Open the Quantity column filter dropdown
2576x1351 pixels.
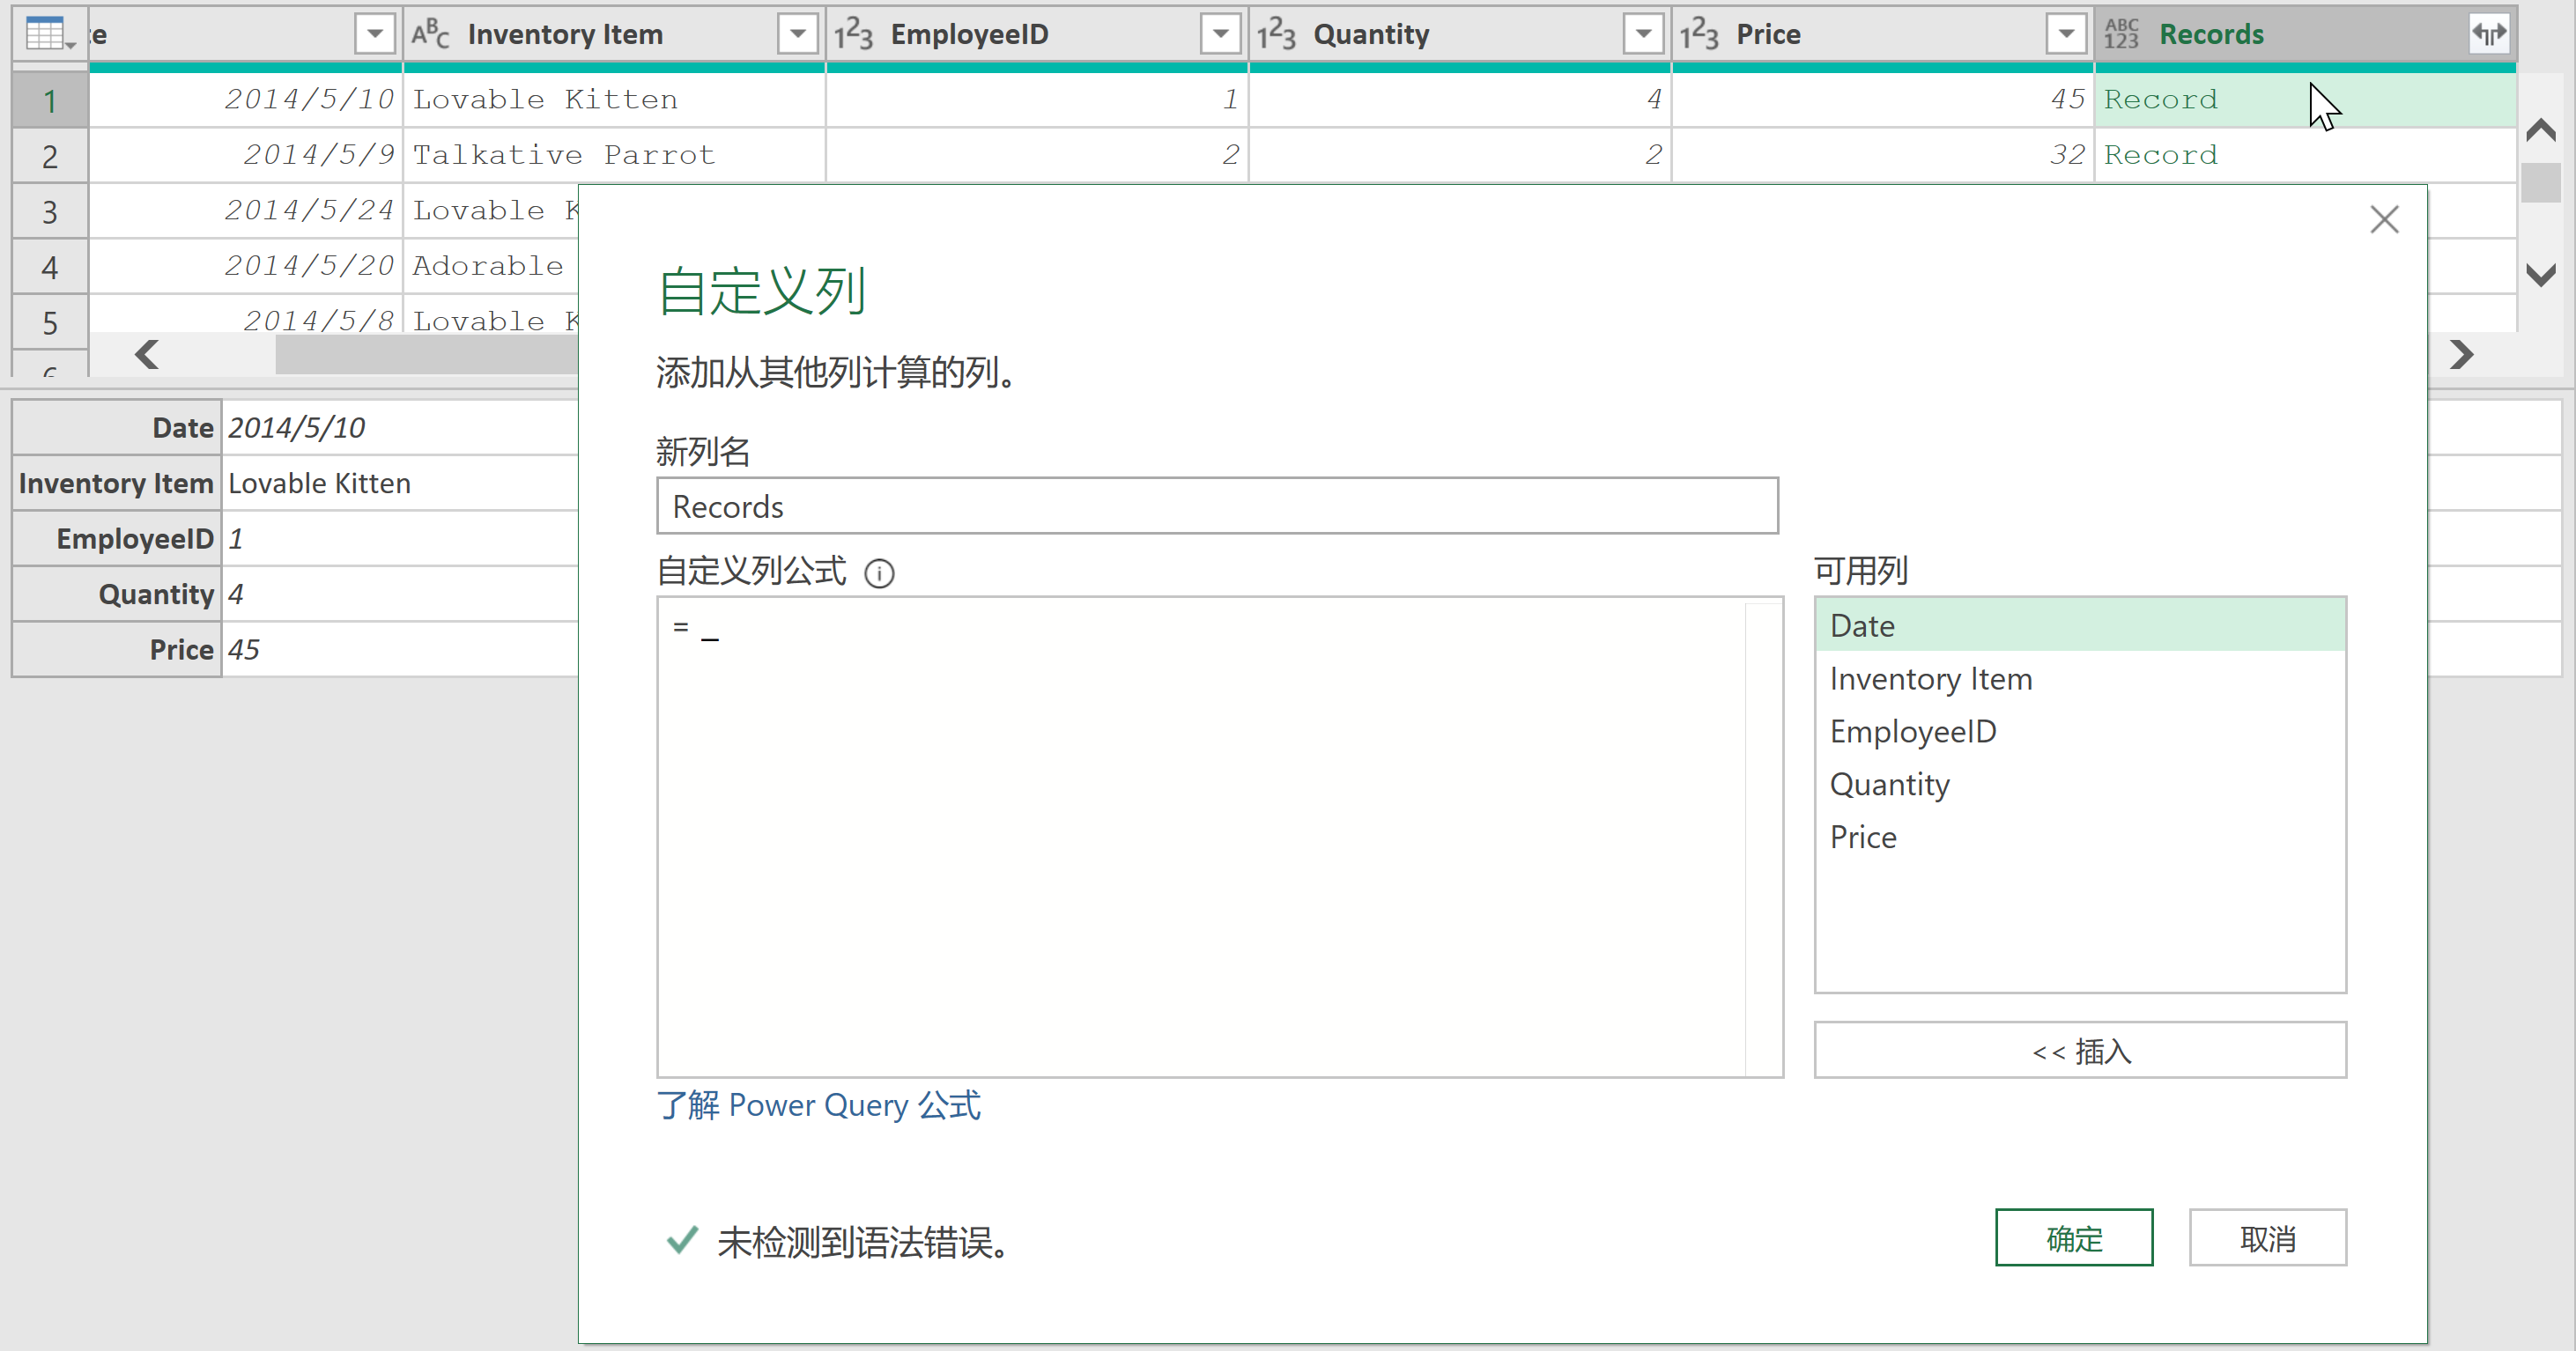1642,35
